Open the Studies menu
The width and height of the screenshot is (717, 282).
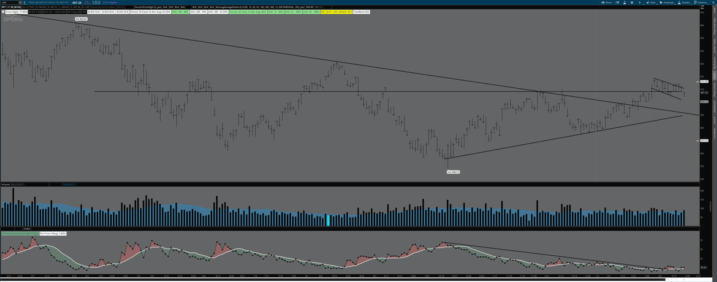tap(685, 2)
